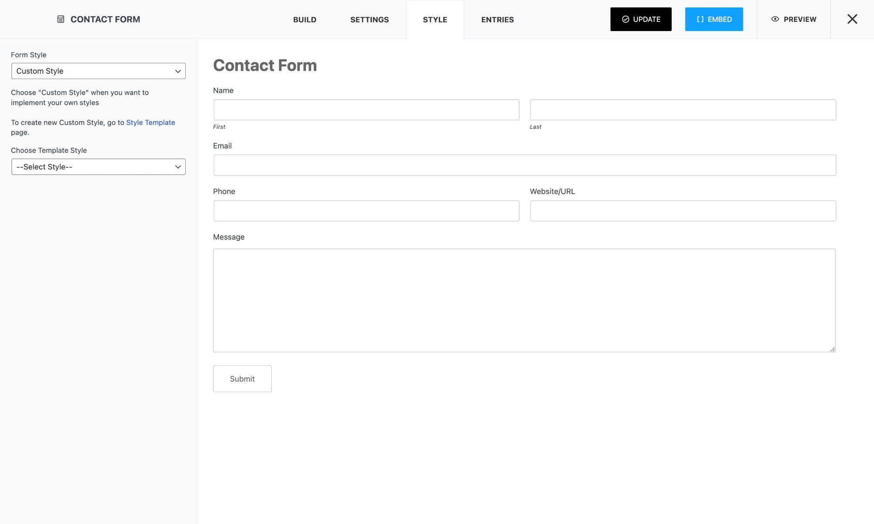The width and height of the screenshot is (874, 524).
Task: Click the form icon beside Contact Form title
Action: (61, 19)
